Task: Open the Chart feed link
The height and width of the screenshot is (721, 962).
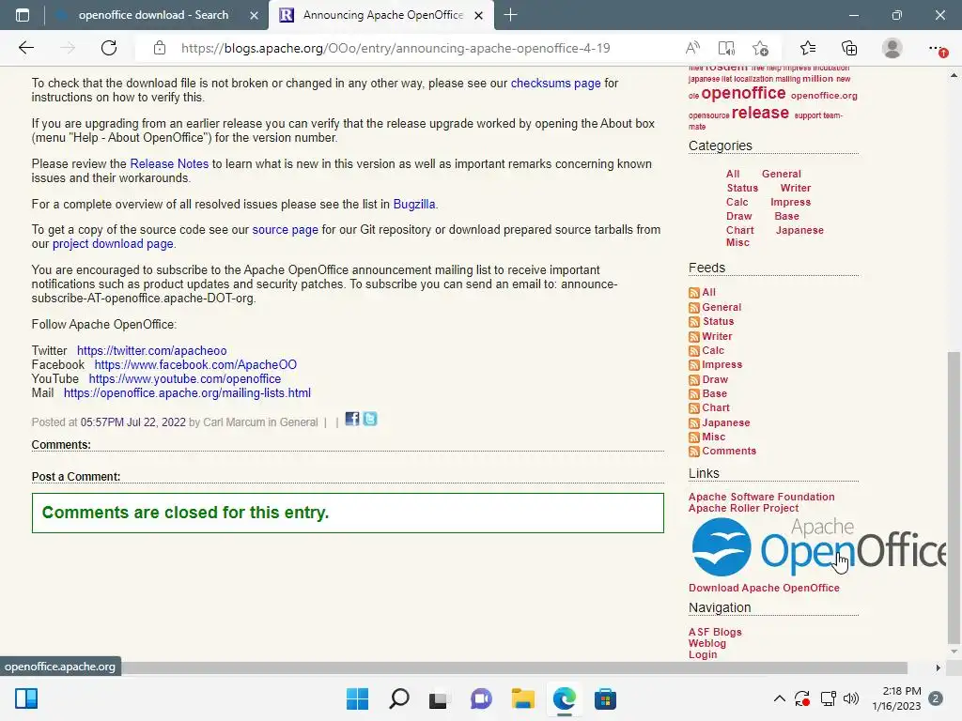Action: click(715, 407)
